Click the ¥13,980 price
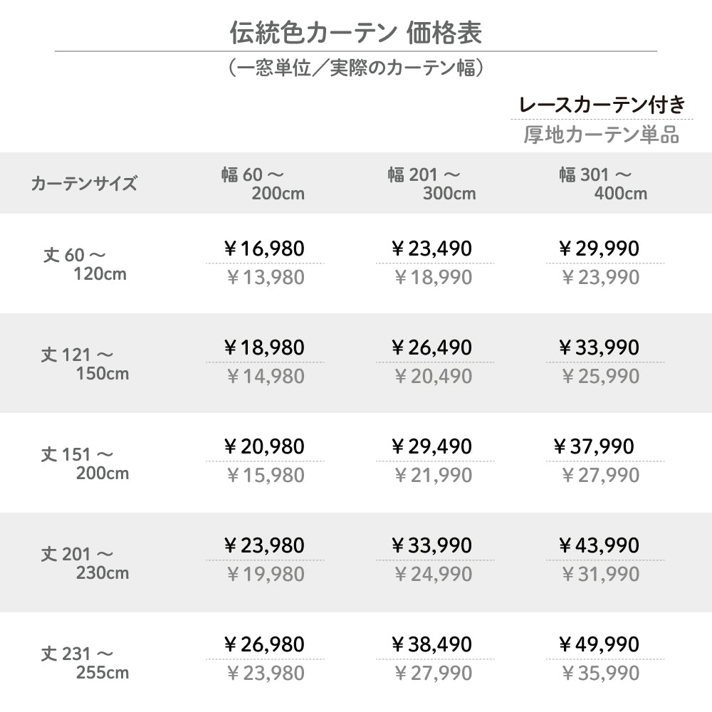 [x=265, y=278]
